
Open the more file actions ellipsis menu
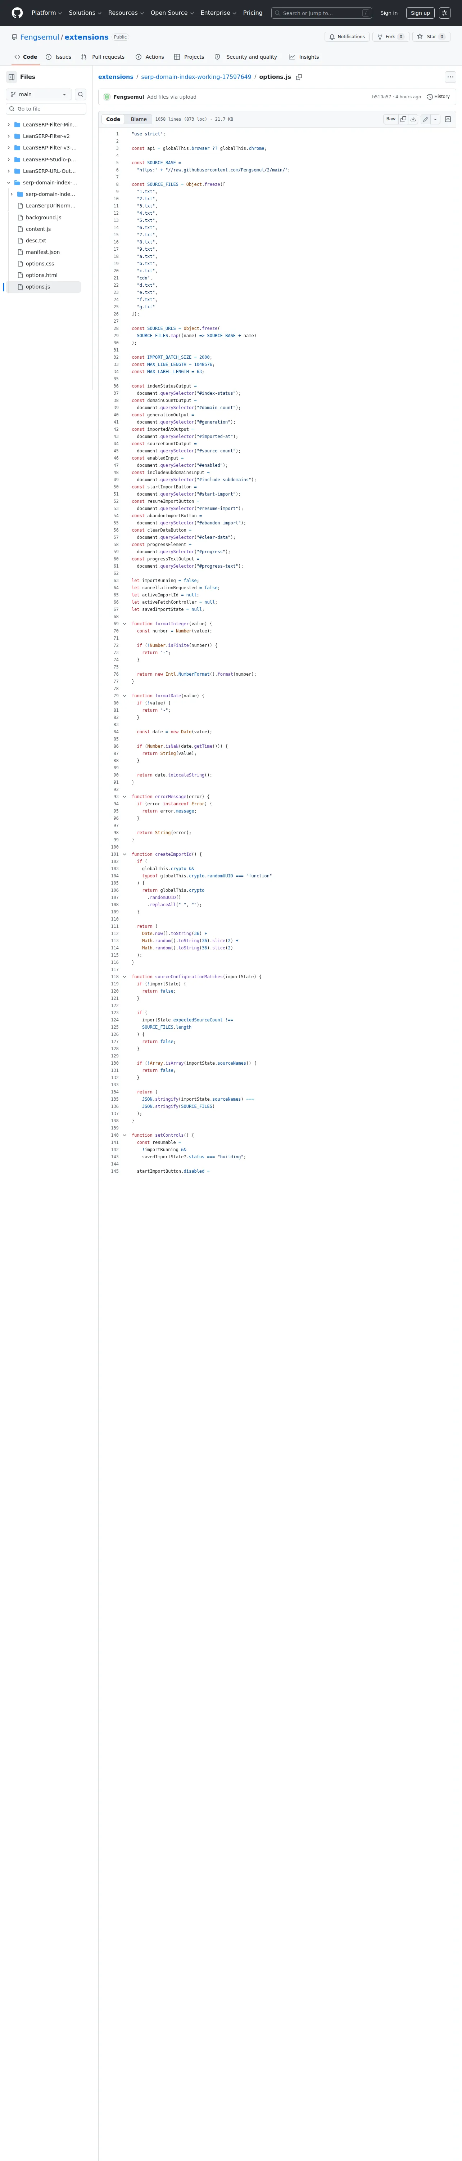[450, 77]
